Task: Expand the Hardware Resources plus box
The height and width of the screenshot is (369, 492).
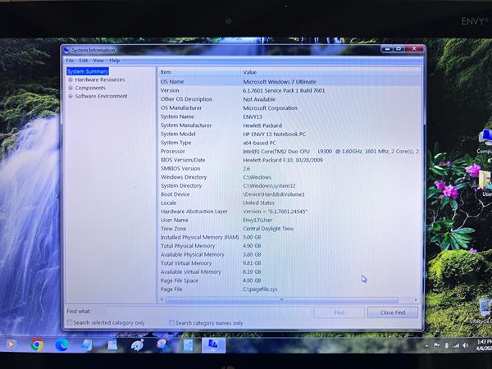Action: [x=71, y=80]
